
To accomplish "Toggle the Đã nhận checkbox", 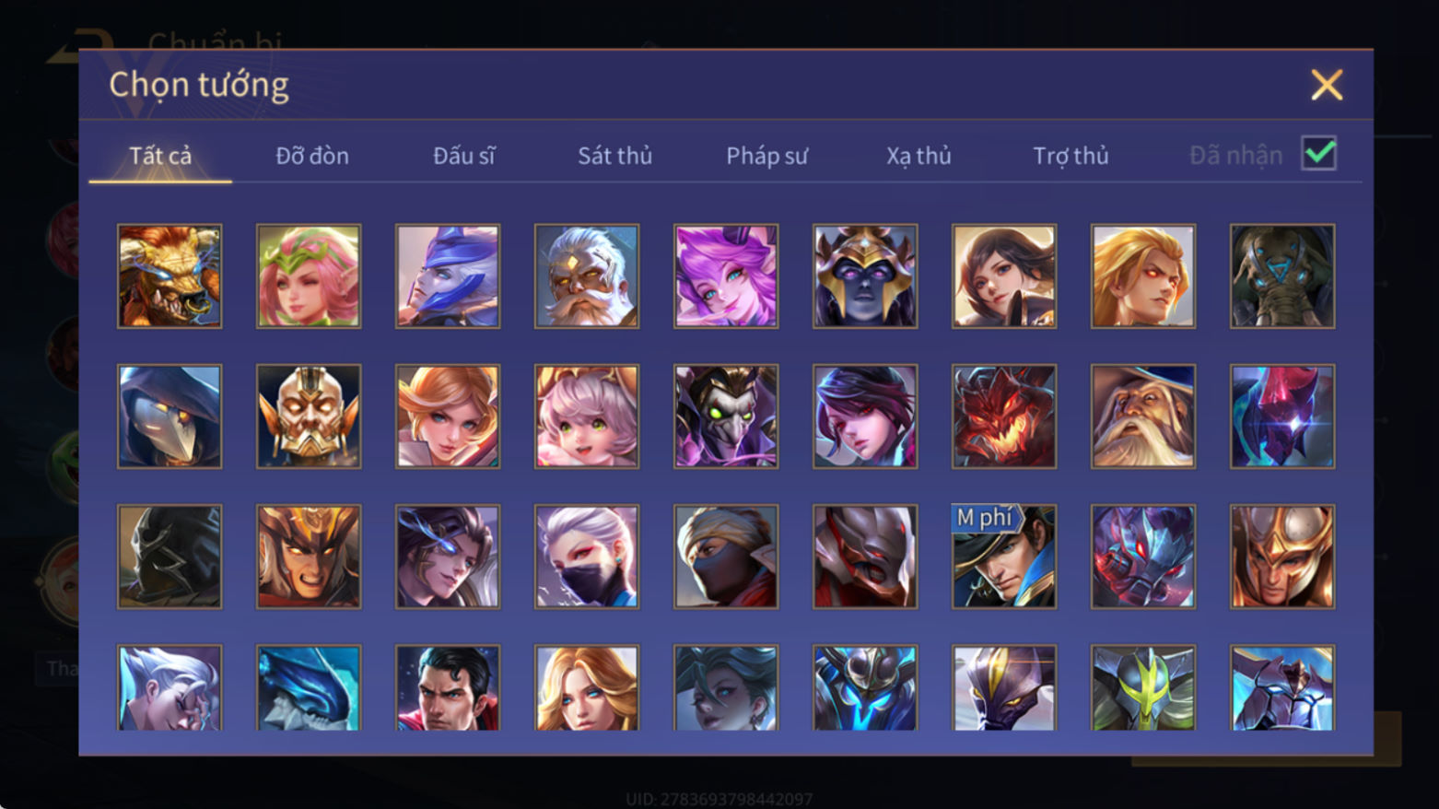I will coord(1319,154).
